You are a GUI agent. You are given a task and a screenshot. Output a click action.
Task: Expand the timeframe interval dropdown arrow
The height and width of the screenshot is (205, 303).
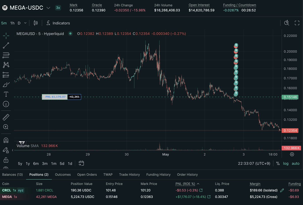coord(25,23)
